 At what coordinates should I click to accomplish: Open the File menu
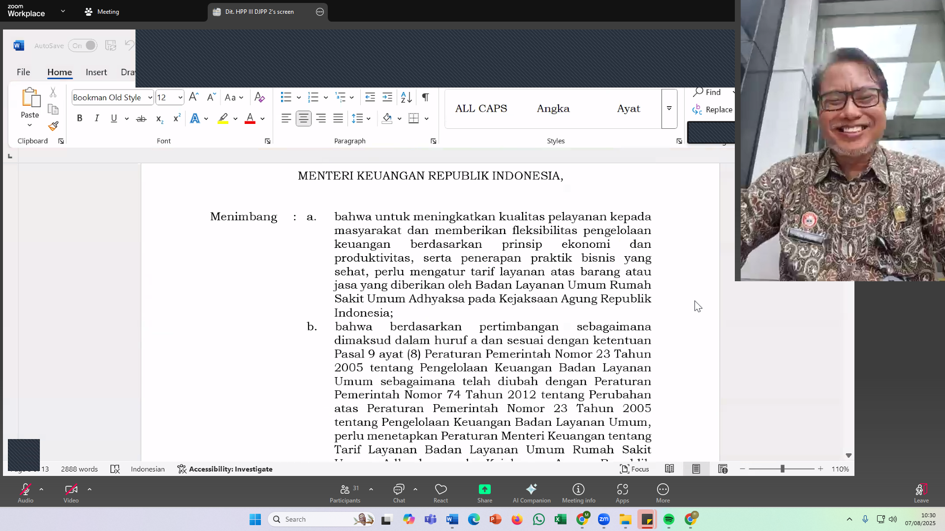[x=23, y=72]
